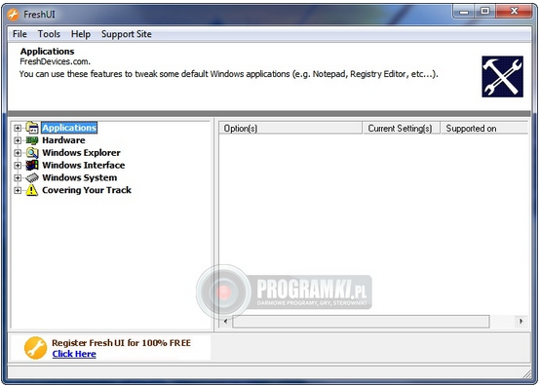Image resolution: width=541 pixels, height=386 pixels.
Task: Click the Windows Explorer magnifier icon
Action: 32,153
